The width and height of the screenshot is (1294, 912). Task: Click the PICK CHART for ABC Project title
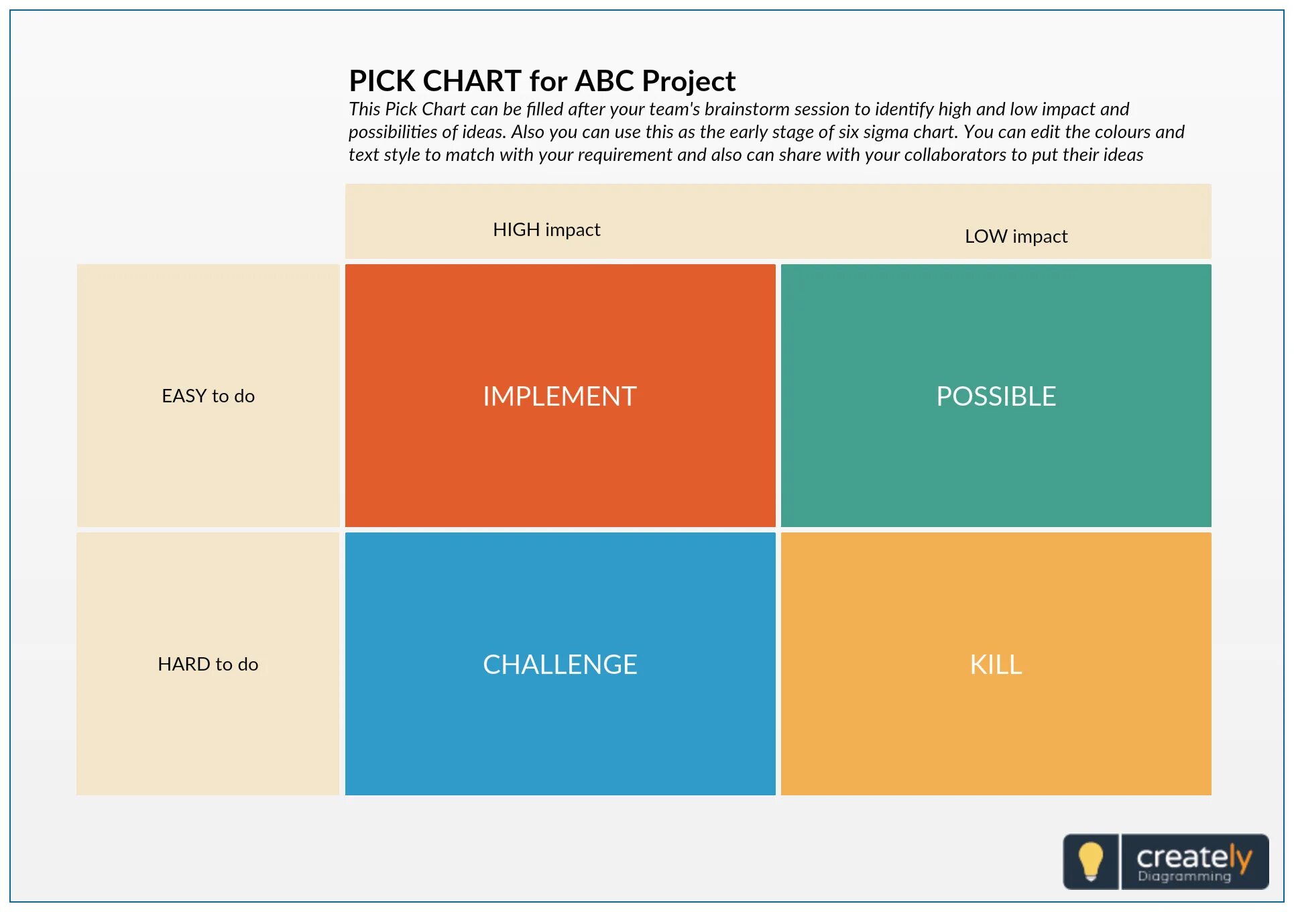point(542,81)
